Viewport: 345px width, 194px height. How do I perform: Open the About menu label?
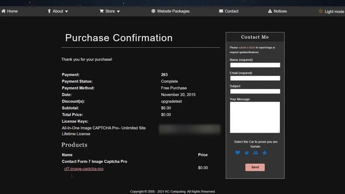[58, 11]
